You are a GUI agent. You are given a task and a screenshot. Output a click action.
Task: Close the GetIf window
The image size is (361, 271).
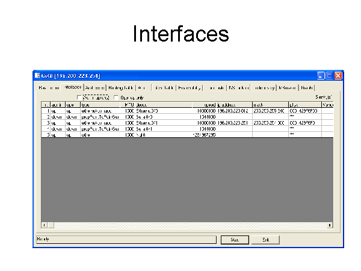[338, 76]
